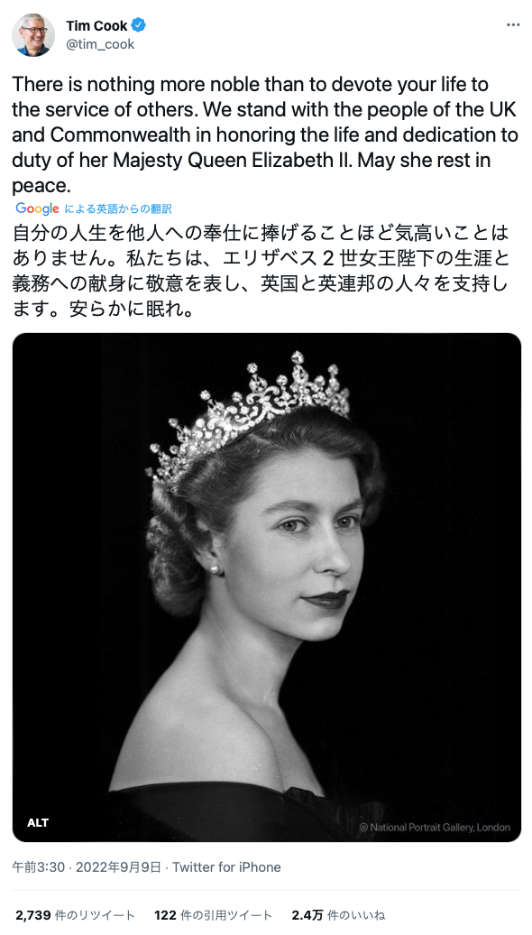This screenshot has width=532, height=935.
Task: Click the display name Tim Cook
Action: [96, 25]
